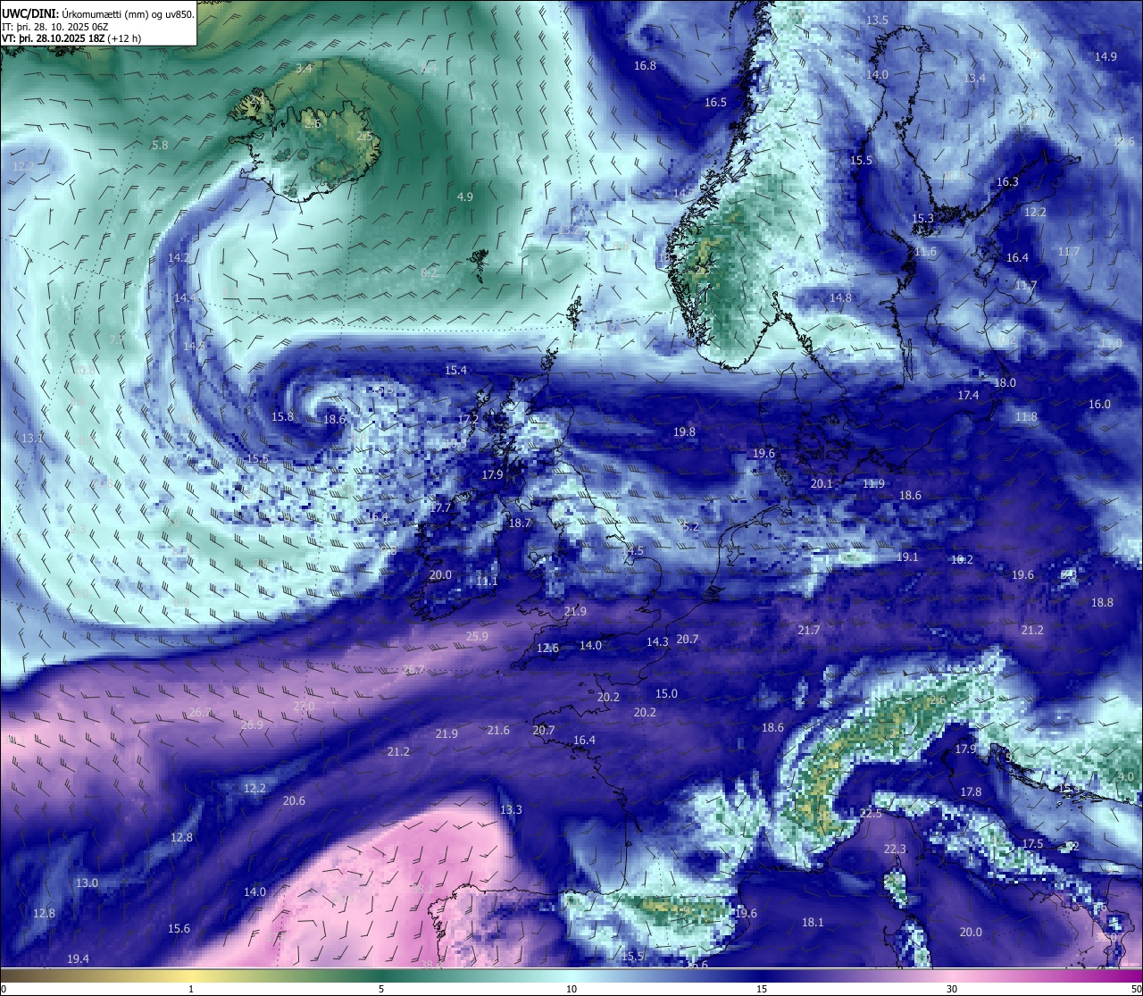The image size is (1143, 996).
Task: Click the 21.7 value over Germany
Action: (808, 631)
